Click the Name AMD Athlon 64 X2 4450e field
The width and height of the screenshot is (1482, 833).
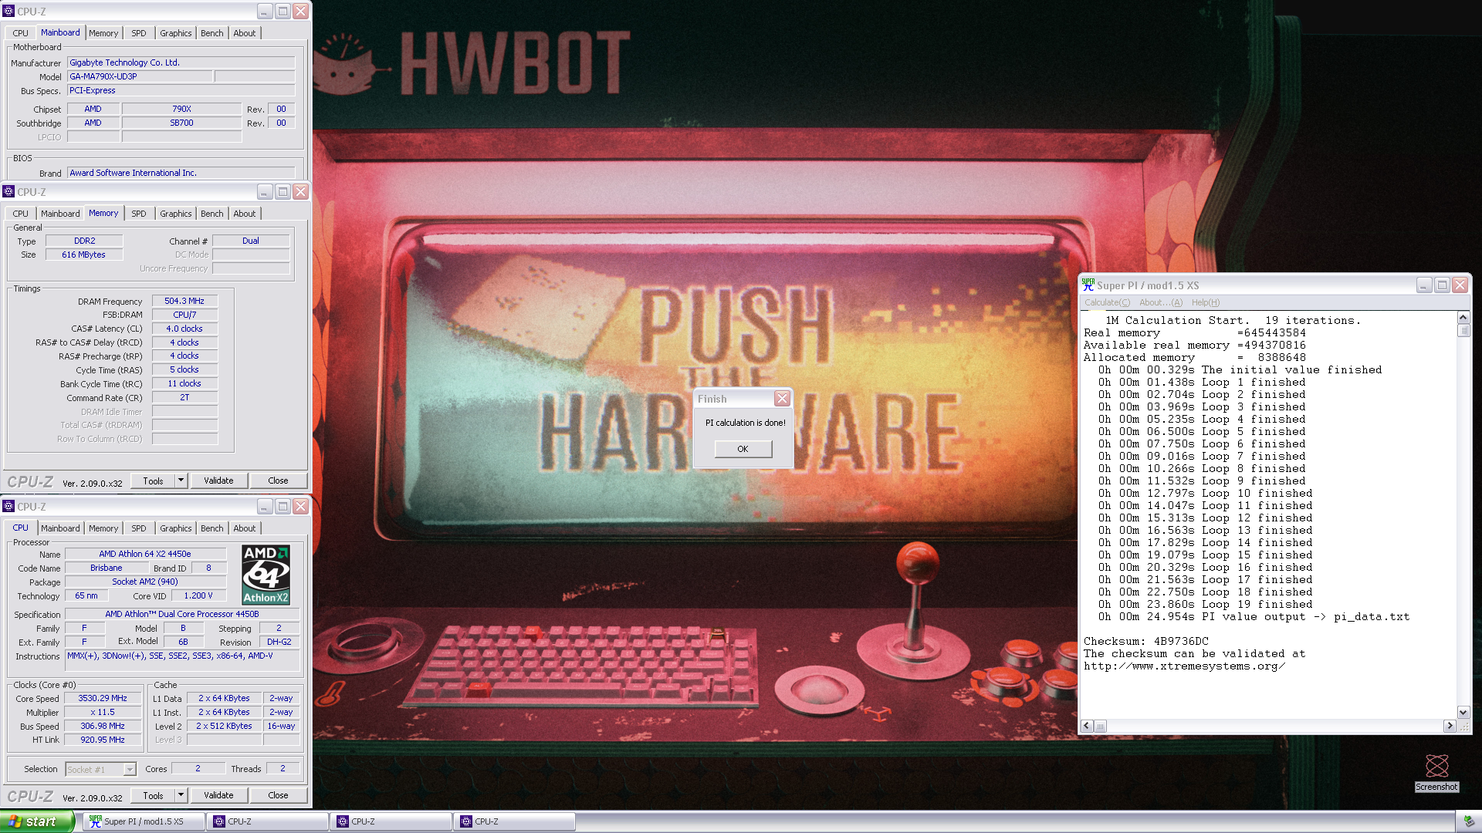point(145,554)
